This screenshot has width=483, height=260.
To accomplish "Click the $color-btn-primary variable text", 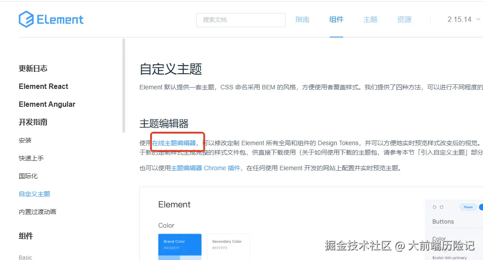I will [x=449, y=257].
